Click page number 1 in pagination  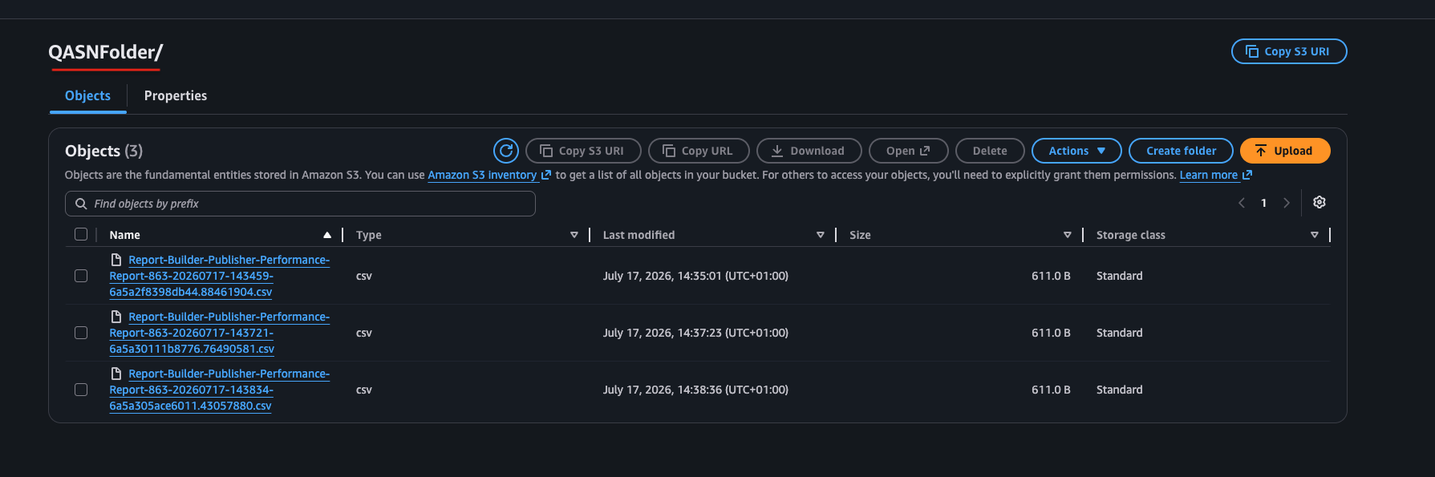coord(1263,203)
